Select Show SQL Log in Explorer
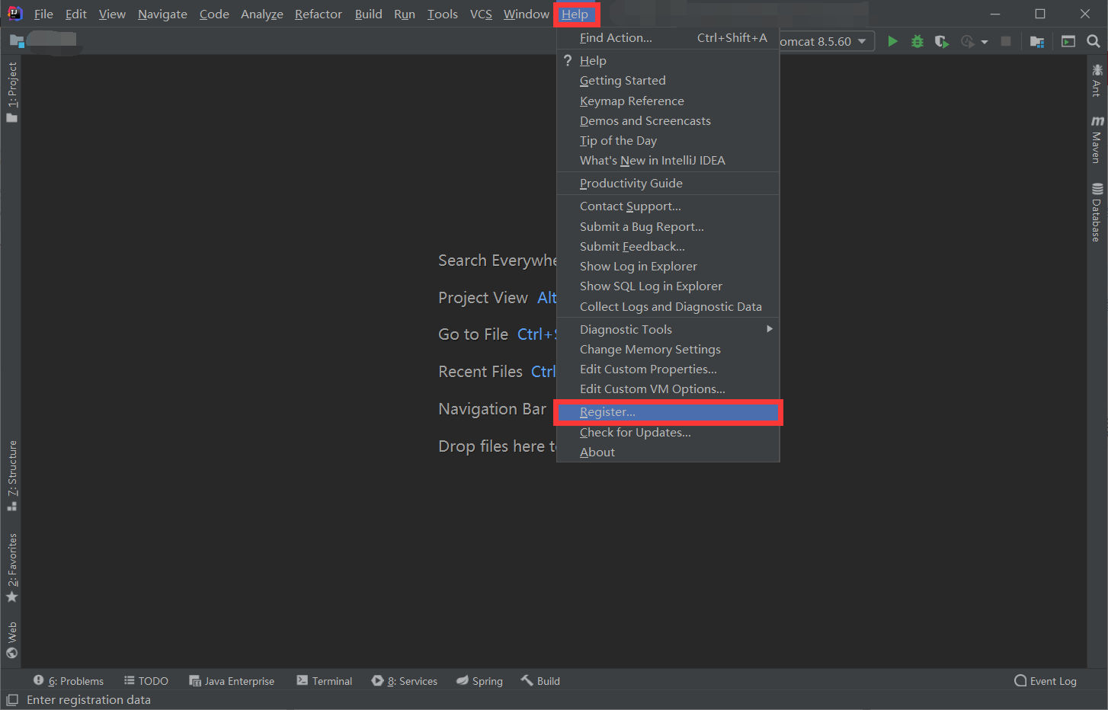Viewport: 1108px width, 710px height. click(668, 286)
